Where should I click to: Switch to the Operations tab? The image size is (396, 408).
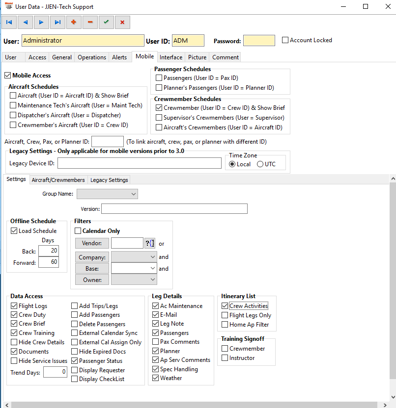[92, 57]
